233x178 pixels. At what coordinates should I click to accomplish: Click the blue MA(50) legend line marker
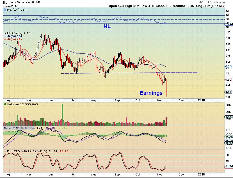click(5, 36)
